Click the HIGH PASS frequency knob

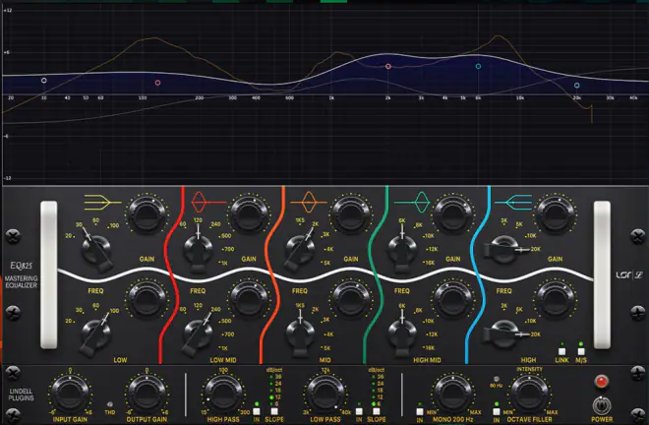[223, 394]
